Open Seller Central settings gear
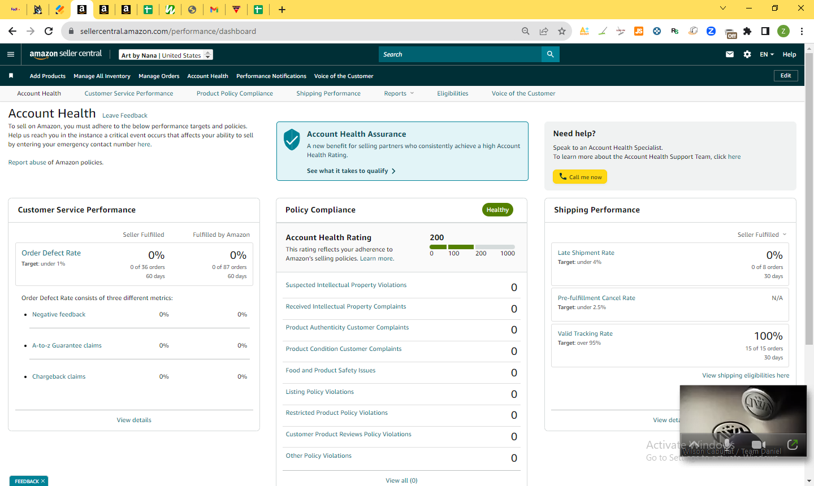The height and width of the screenshot is (486, 814). pyautogui.click(x=747, y=54)
